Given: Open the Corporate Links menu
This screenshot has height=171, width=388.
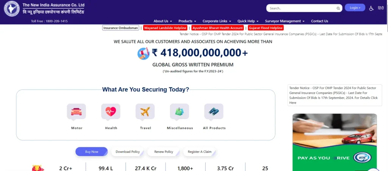Looking at the screenshot, I should click(217, 21).
